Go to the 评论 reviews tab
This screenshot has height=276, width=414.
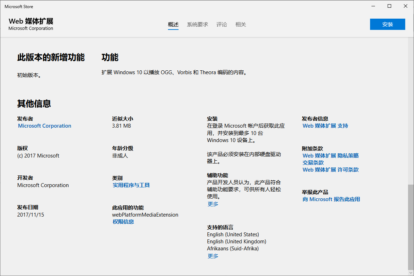pyautogui.click(x=222, y=25)
